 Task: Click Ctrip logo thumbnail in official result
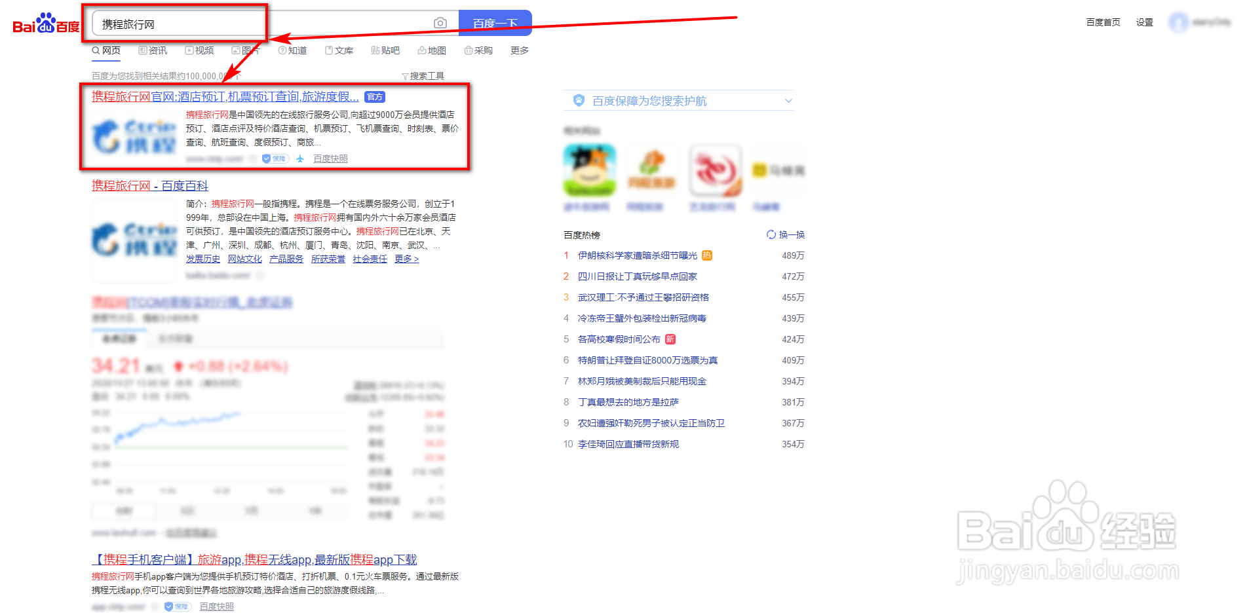[134, 136]
